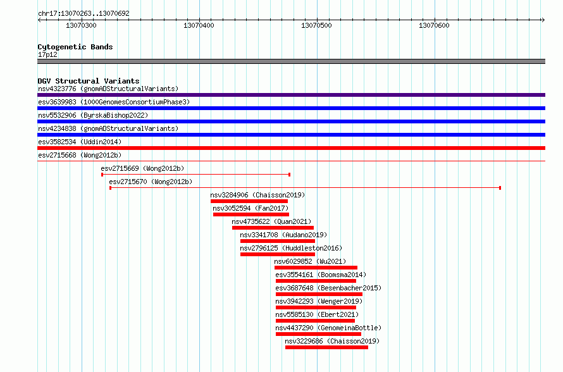Click the red nsv4735622 variant bar
563x372 pixels.
point(273,228)
